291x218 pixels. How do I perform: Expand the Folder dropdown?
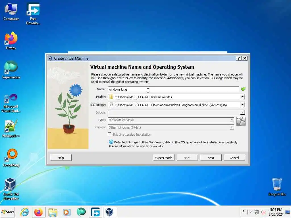pyautogui.click(x=242, y=97)
